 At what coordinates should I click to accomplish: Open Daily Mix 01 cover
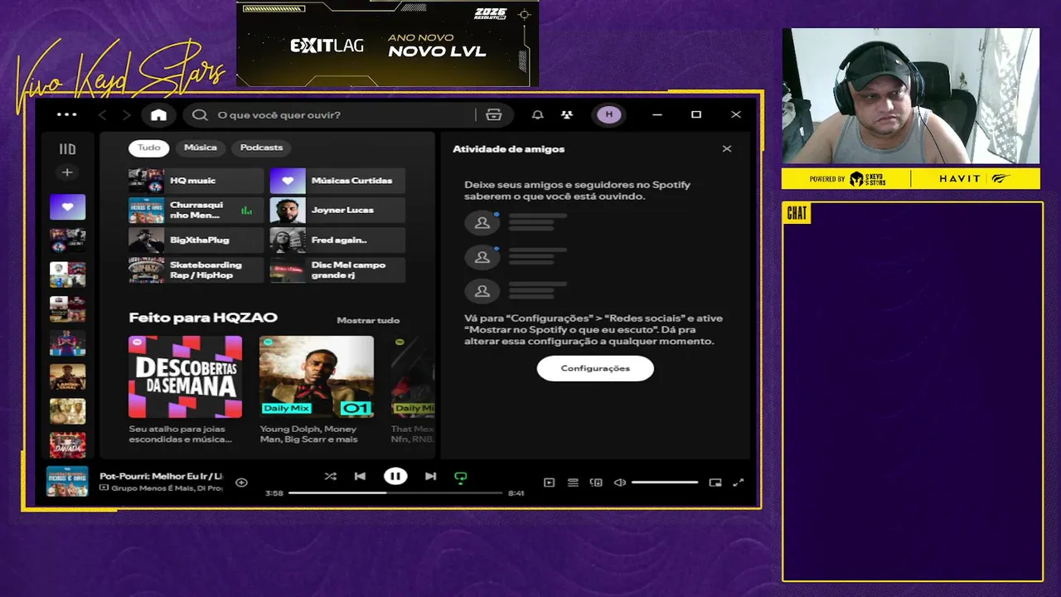[x=317, y=376]
